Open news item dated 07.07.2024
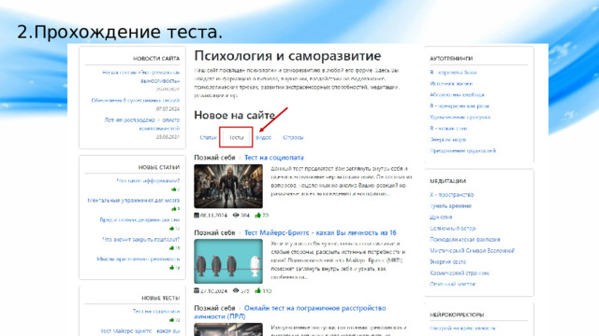Screen dimensions: 599x336 135,100
